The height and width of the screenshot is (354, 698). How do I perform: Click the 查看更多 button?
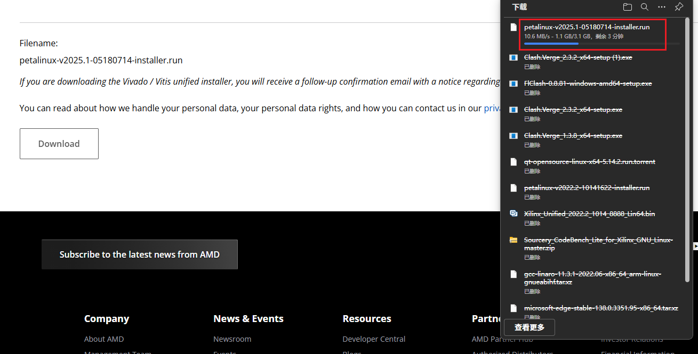[x=529, y=327]
